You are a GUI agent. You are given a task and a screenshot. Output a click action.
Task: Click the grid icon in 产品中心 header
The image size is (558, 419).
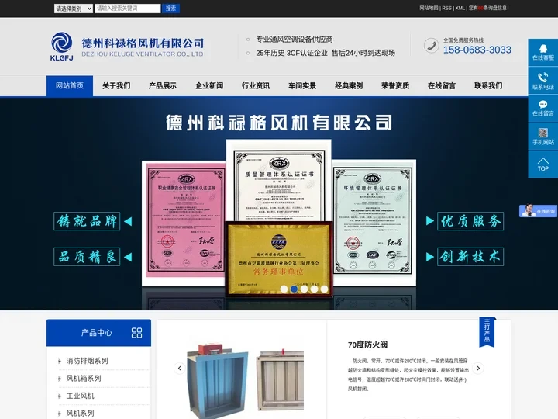pos(136,333)
